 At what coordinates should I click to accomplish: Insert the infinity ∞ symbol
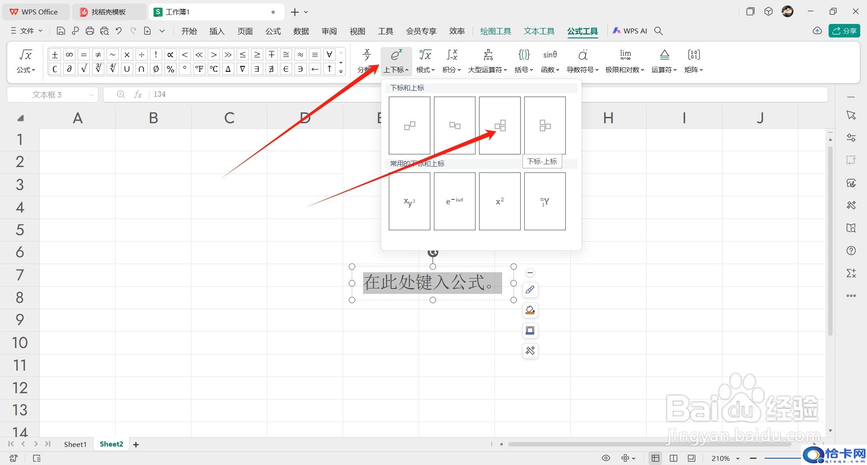[69, 55]
